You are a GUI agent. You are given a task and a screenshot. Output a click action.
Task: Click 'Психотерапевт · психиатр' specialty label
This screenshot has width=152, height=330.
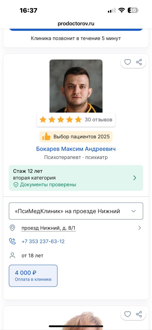(76, 157)
